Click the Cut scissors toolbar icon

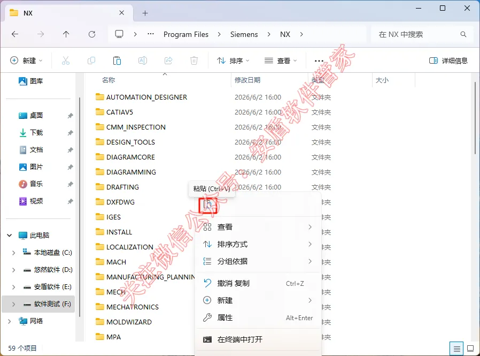(x=66, y=60)
